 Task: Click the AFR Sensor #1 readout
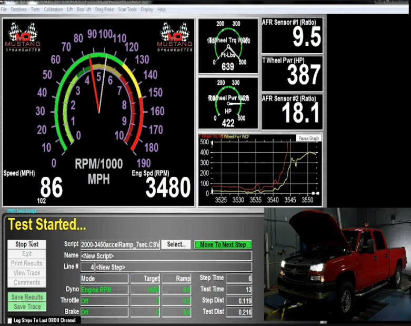click(292, 36)
